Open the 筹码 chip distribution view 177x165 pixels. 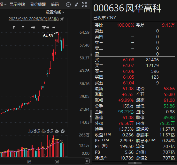(55, 4)
